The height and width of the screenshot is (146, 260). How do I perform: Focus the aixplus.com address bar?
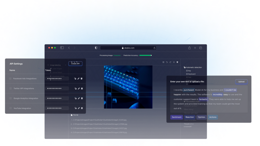tap(128, 48)
